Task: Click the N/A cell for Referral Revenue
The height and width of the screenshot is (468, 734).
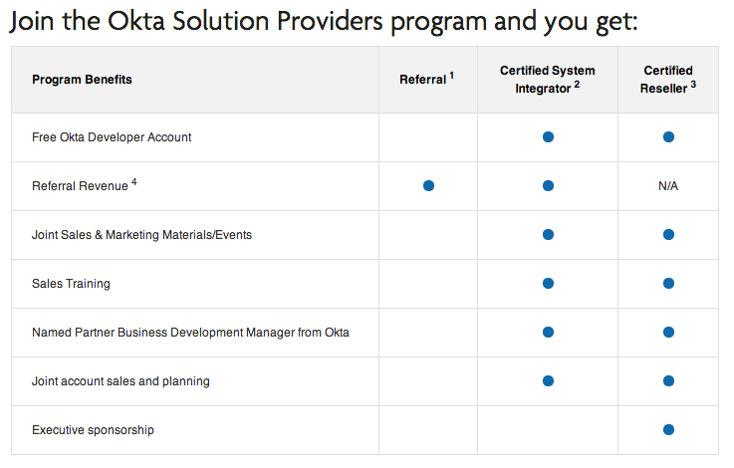Action: (668, 186)
